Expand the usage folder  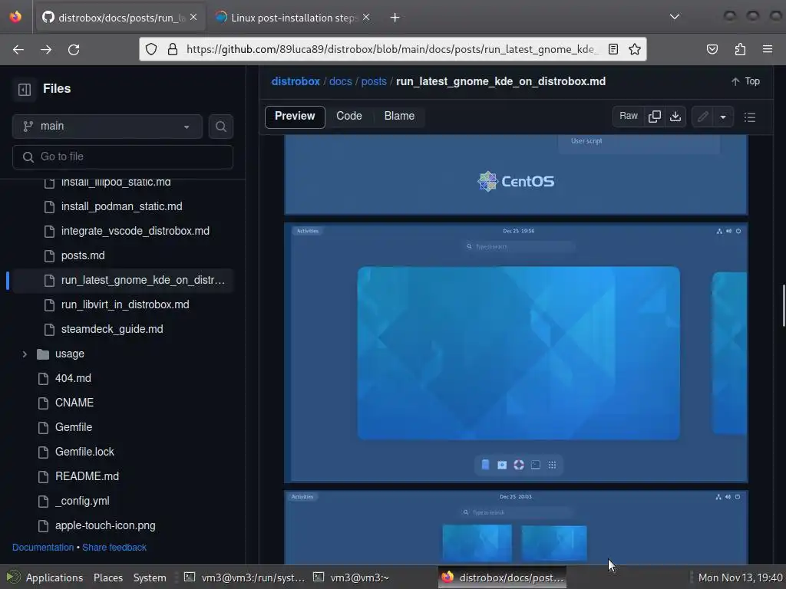[x=25, y=354]
